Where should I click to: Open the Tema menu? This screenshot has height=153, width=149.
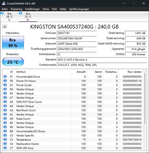point(46,9)
